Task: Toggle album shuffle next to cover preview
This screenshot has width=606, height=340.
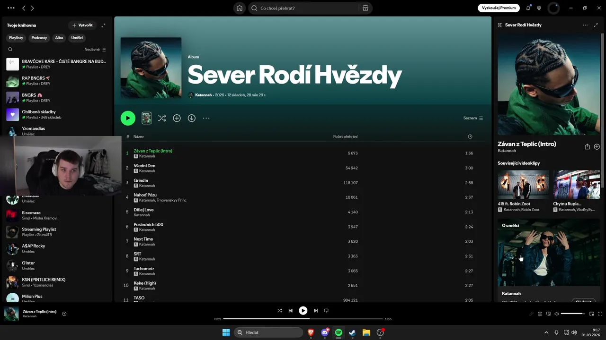Action: 162,118
